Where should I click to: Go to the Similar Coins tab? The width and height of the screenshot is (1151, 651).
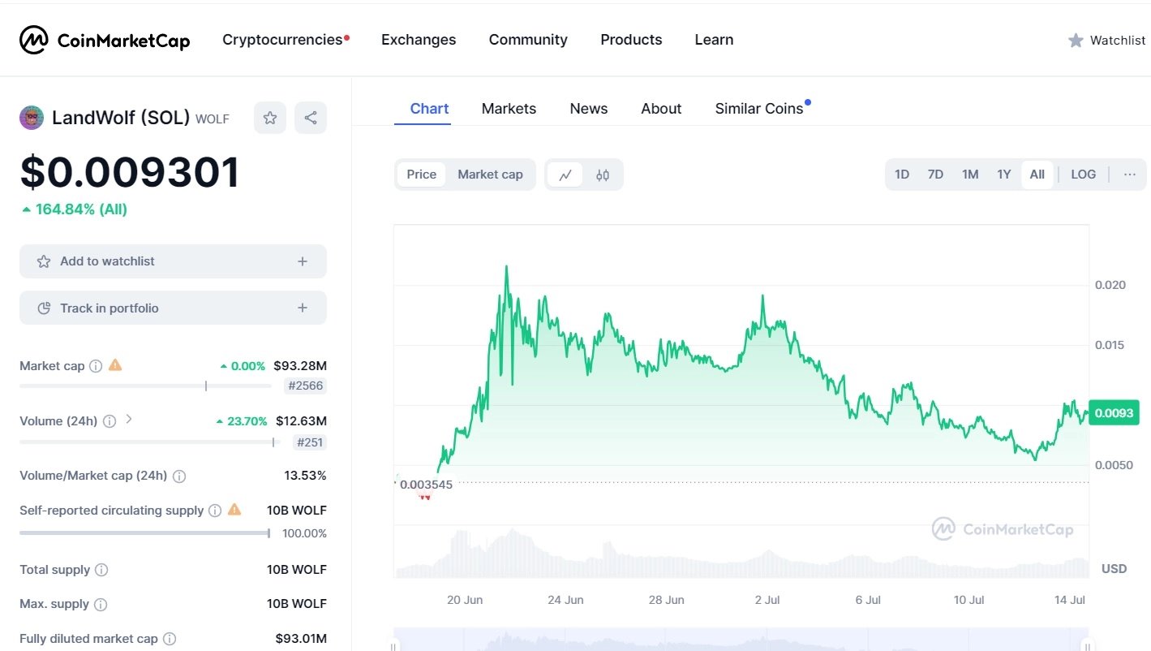(x=758, y=109)
